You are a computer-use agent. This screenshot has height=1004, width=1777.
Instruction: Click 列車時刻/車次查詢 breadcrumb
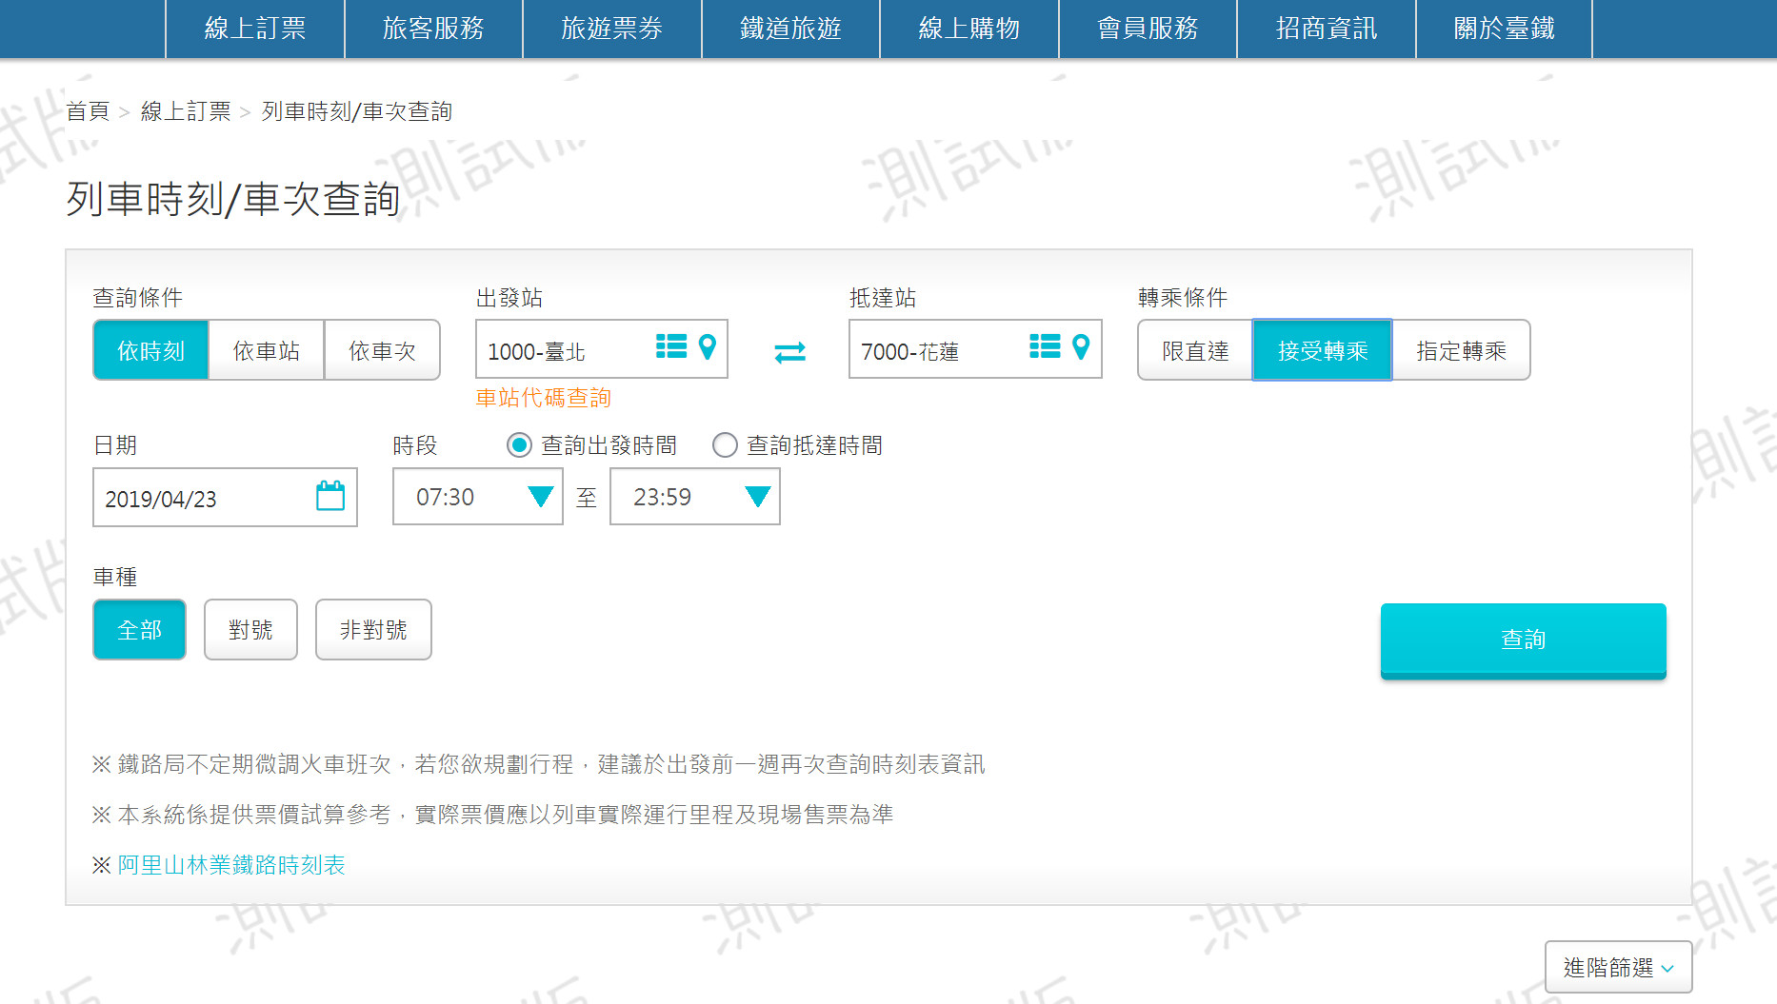coord(356,111)
